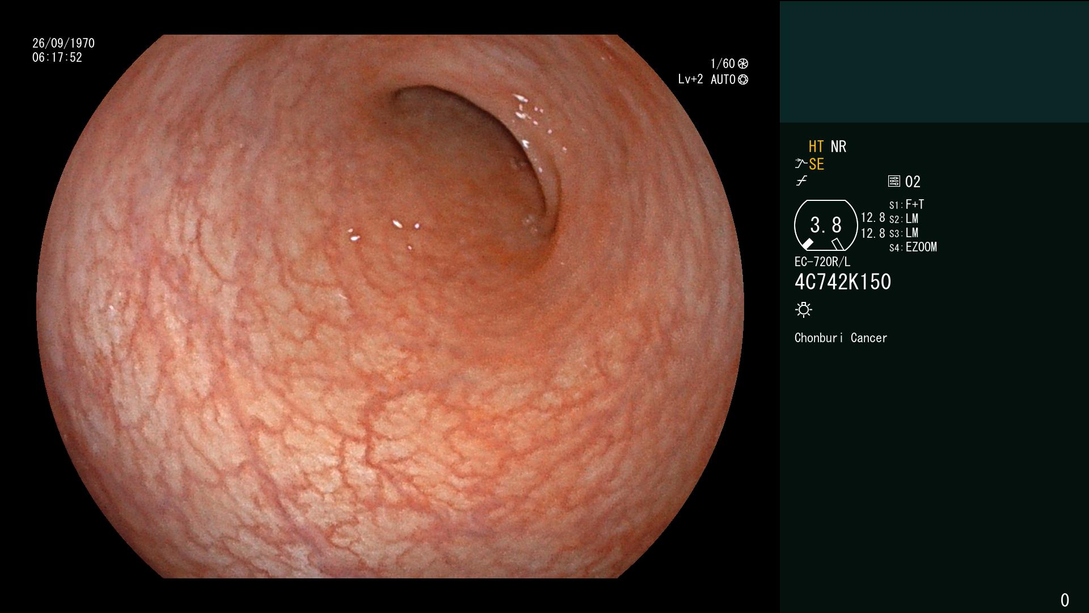Image resolution: width=1089 pixels, height=613 pixels.
Task: Click the 1/60 shutter value
Action: tap(723, 64)
